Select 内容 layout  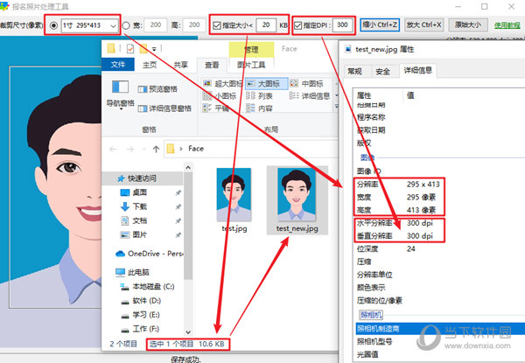(x=260, y=108)
